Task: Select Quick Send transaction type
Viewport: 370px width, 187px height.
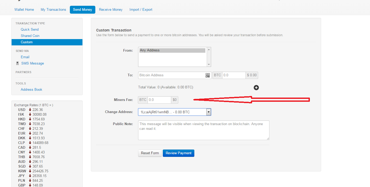Action: pos(30,30)
